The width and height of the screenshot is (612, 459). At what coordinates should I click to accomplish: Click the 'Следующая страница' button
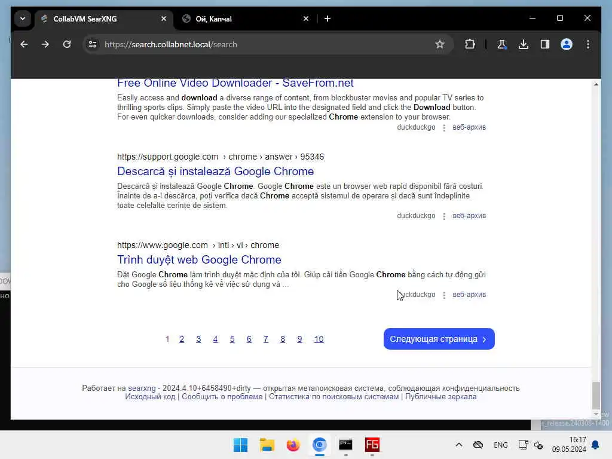click(439, 339)
